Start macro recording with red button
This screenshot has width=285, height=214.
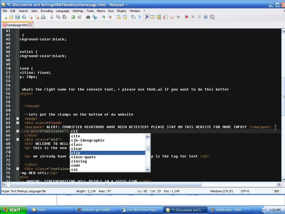pyautogui.click(x=186, y=17)
